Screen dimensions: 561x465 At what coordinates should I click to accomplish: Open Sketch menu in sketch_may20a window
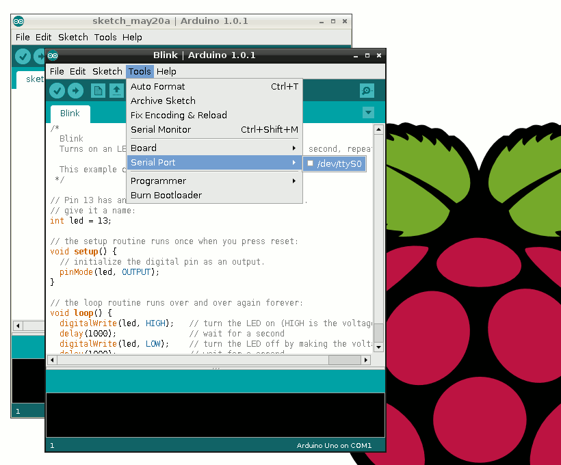pyautogui.click(x=73, y=37)
